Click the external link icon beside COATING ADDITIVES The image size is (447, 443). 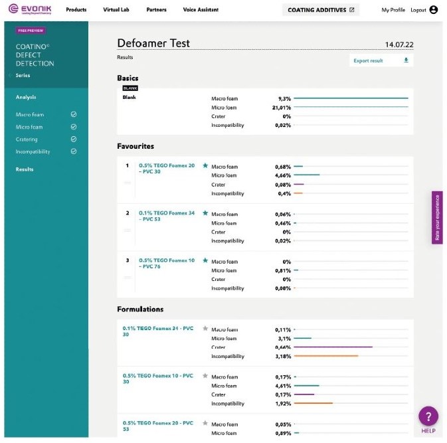pyautogui.click(x=352, y=10)
